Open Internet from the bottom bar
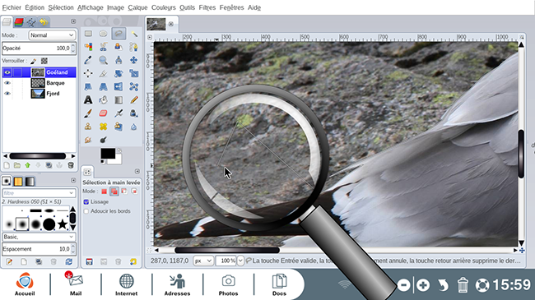This screenshot has width=535, height=300. coord(126,284)
